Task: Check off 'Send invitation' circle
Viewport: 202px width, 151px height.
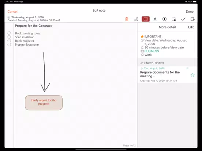Action: [x=9, y=37]
